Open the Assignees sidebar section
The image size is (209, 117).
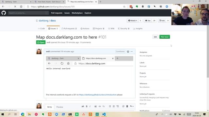tap(143, 52)
